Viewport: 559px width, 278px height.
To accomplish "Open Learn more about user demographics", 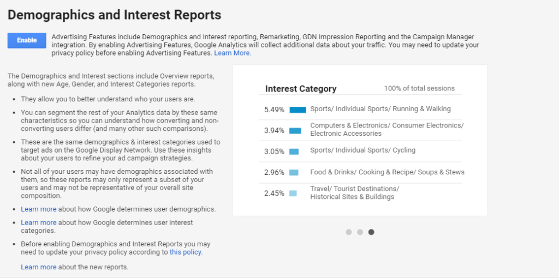I will [38, 209].
